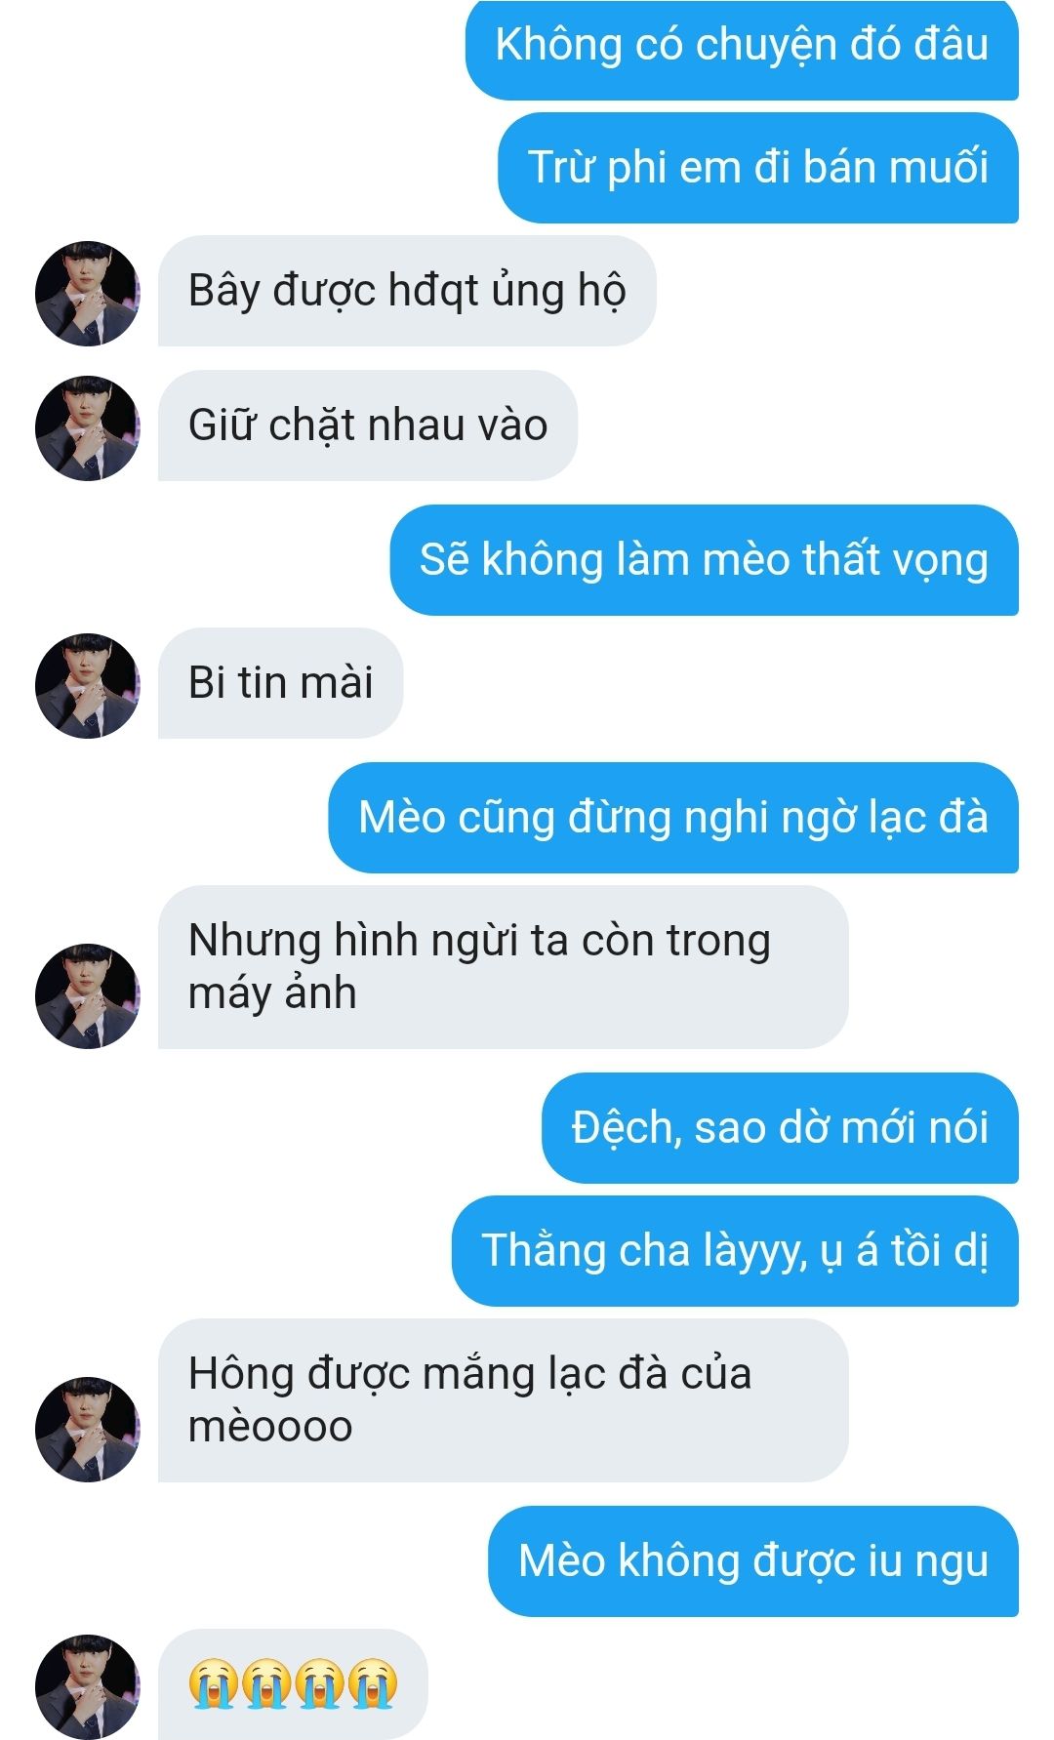This screenshot has width=1054, height=1740.
Task: Tap avatar beside crying emoji message
Action: pyautogui.click(x=88, y=1686)
